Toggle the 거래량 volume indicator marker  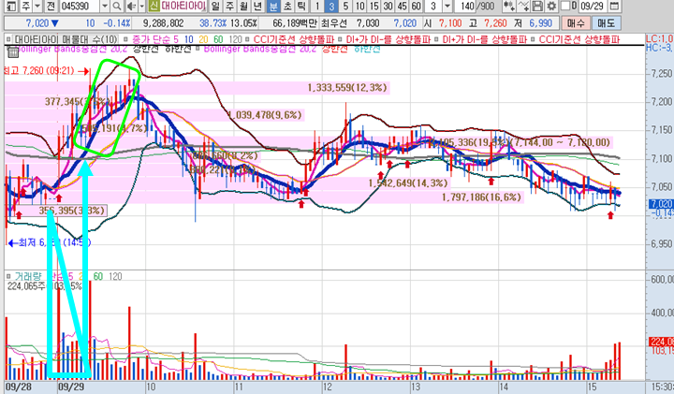[x=8, y=276]
